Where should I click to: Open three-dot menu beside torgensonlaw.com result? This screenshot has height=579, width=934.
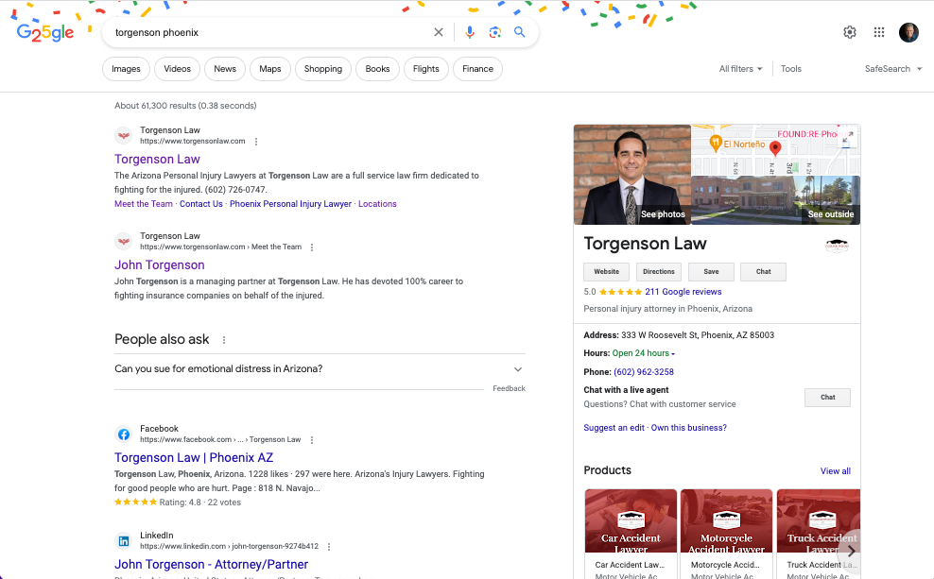point(256,142)
